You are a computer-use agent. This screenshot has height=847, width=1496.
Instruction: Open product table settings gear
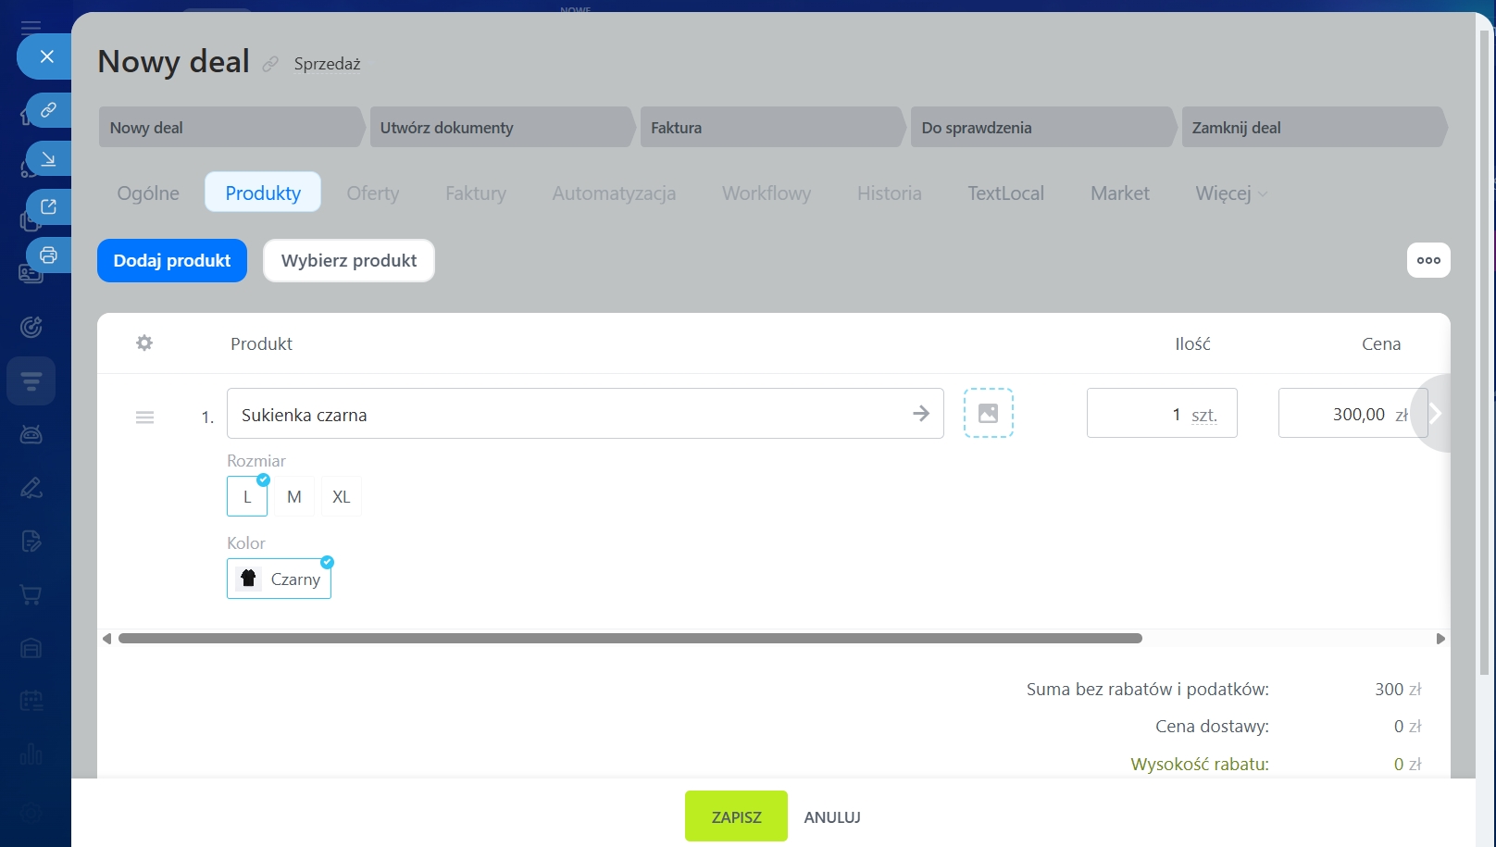click(144, 343)
